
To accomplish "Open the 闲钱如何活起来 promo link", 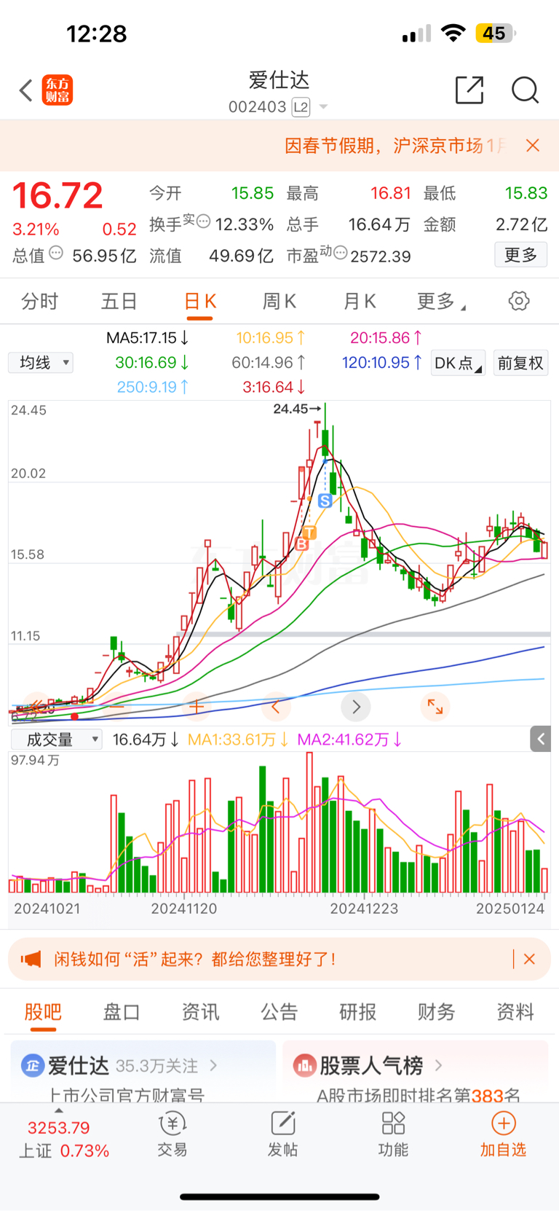I will coord(195,959).
